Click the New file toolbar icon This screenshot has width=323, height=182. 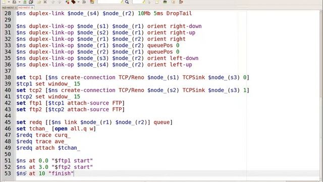point(5,2)
